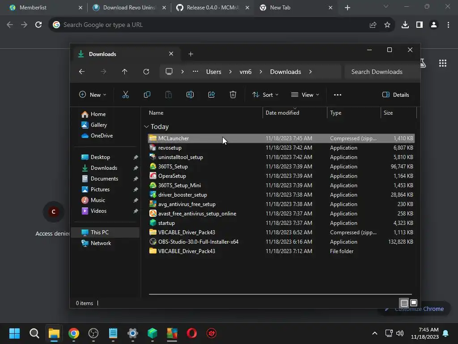Open This PC in navigation pane
The image size is (458, 344).
click(106, 232)
